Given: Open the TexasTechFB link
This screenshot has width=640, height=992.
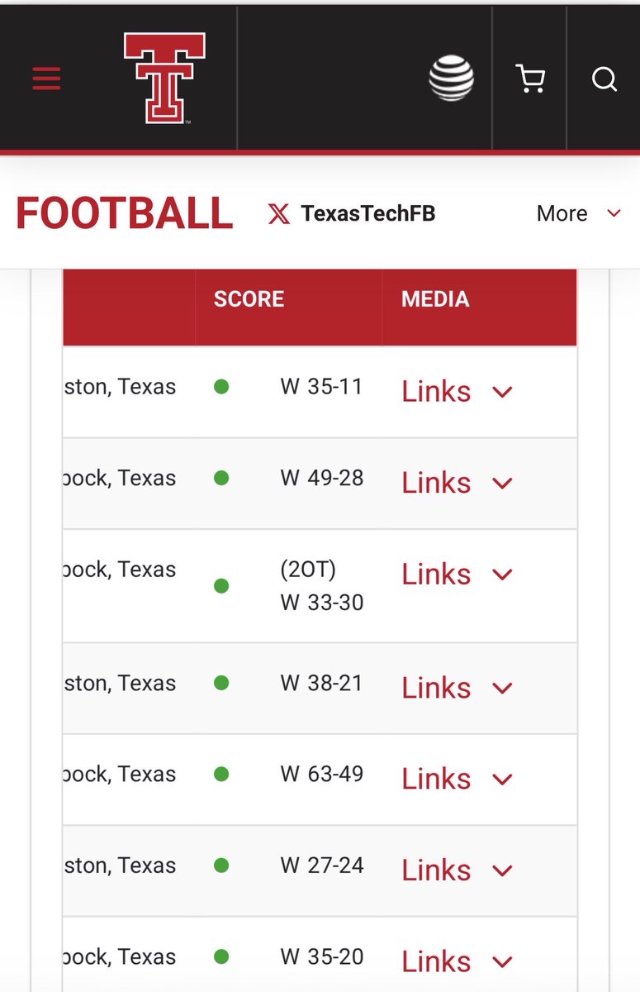Looking at the screenshot, I should 368,213.
